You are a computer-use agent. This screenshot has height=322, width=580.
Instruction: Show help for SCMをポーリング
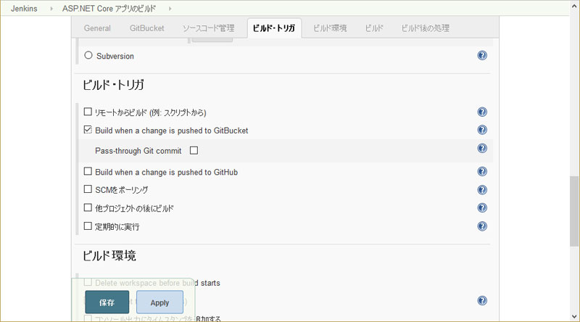[482, 190]
